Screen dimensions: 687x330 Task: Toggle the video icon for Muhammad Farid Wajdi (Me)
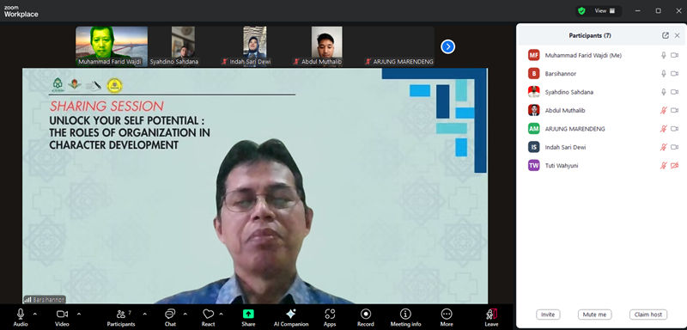[675, 55]
